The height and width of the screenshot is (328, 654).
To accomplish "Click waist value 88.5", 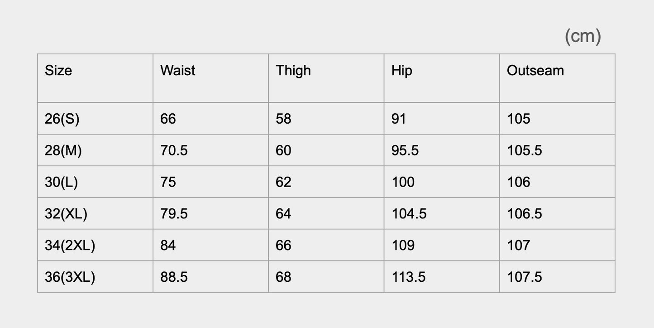I will coord(174,277).
